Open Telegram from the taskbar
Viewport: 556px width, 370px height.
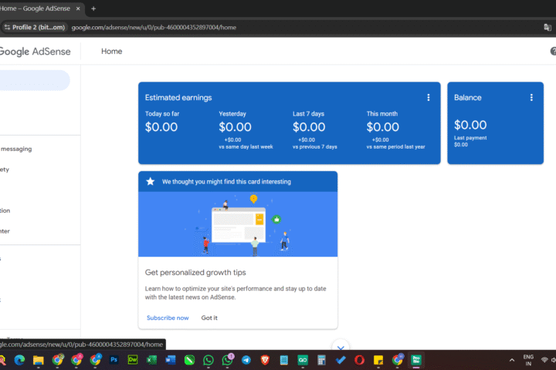coord(246,360)
